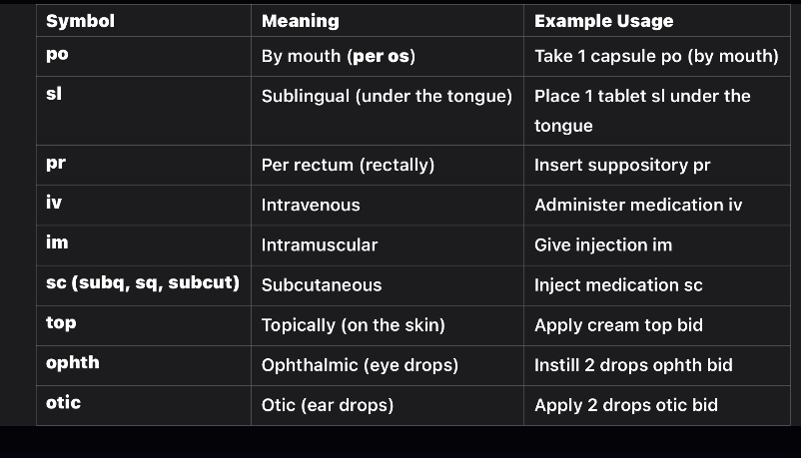Select 'Take 1 capsule po' example cell
This screenshot has width=801, height=458.
pyautogui.click(x=656, y=56)
